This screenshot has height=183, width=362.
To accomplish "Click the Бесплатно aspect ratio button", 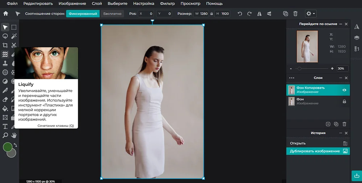I will [x=112, y=14].
